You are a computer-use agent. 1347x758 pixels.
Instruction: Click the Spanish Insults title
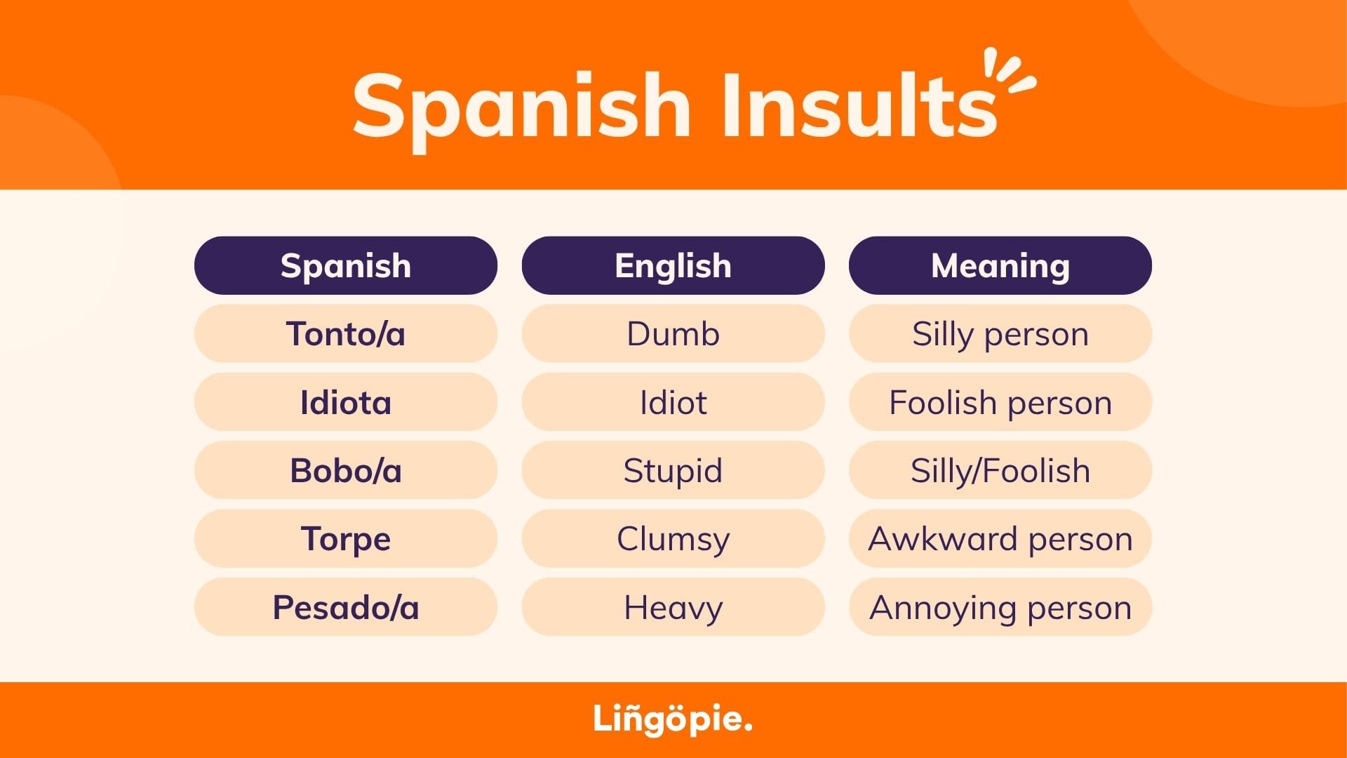673,107
